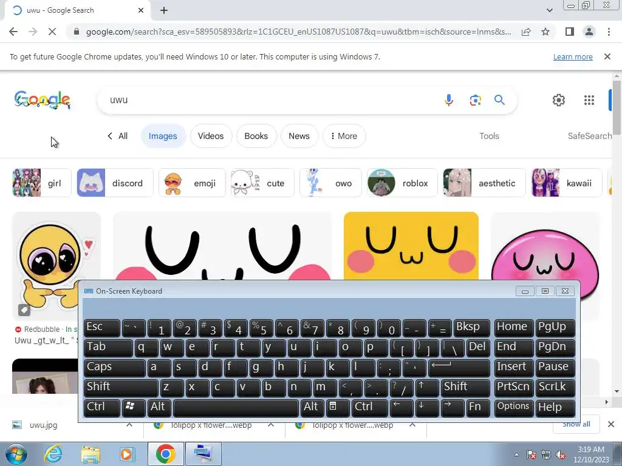The height and width of the screenshot is (466, 622).
Task: Stop loading the page
Action: point(52,32)
